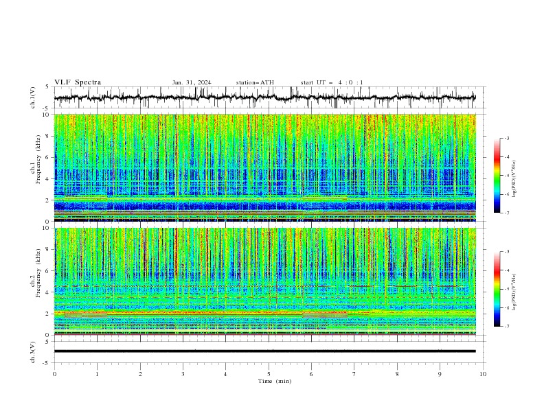Select the date text "Jan. 31, 2024"
The height and width of the screenshot is (420, 544).
click(x=192, y=82)
